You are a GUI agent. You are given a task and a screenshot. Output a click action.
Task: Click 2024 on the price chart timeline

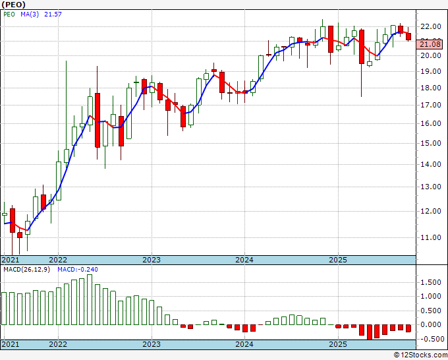pos(244,260)
